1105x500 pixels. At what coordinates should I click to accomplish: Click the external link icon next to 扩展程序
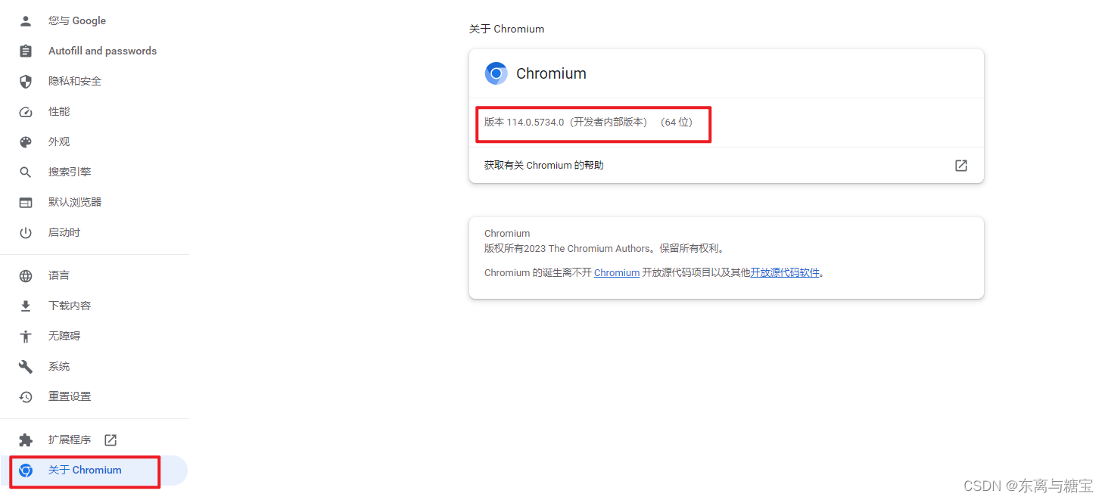click(110, 439)
